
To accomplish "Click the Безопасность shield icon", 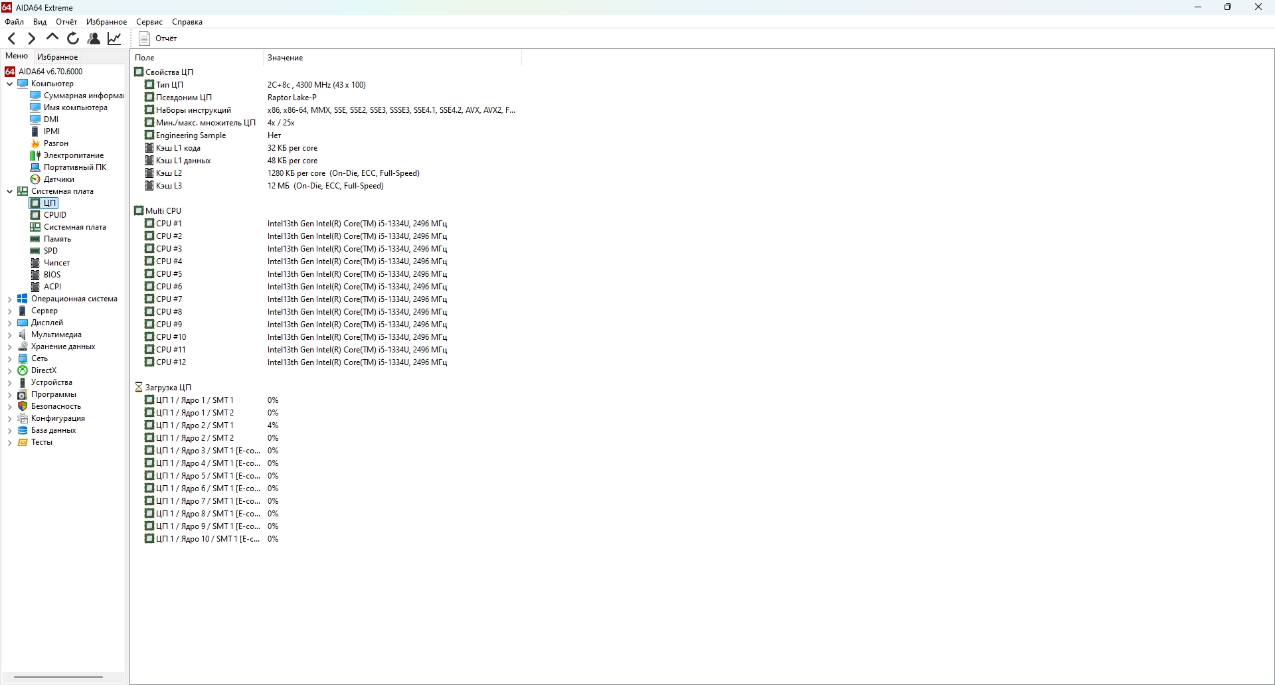I will click(x=23, y=406).
